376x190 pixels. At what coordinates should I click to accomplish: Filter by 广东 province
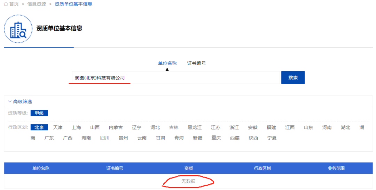tap(49, 138)
